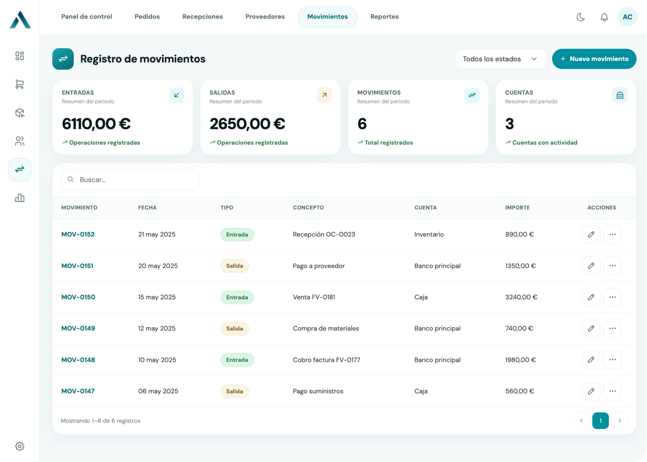Open the AC user avatar menu
This screenshot has height=462, width=647.
click(x=627, y=17)
